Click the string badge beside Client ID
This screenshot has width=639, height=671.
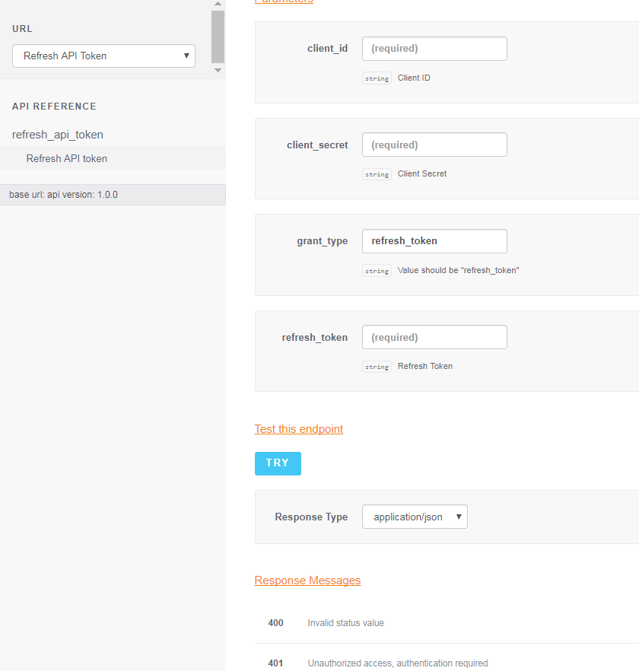(377, 78)
